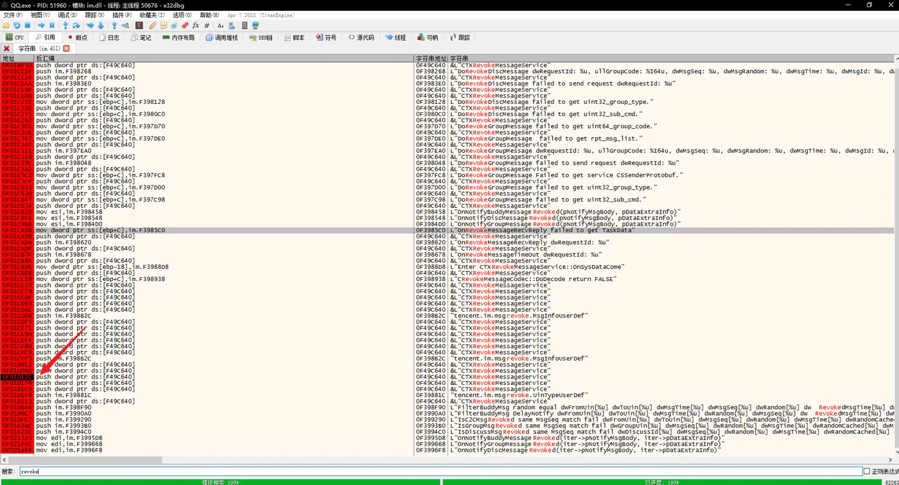Select the "Enter CTXRevokeMessageService::OnSysDataCome" string row
The width and height of the screenshot is (899, 485).
[x=447, y=267]
